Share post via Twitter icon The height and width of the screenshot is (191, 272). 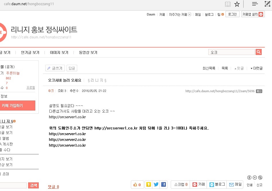click(x=156, y=185)
